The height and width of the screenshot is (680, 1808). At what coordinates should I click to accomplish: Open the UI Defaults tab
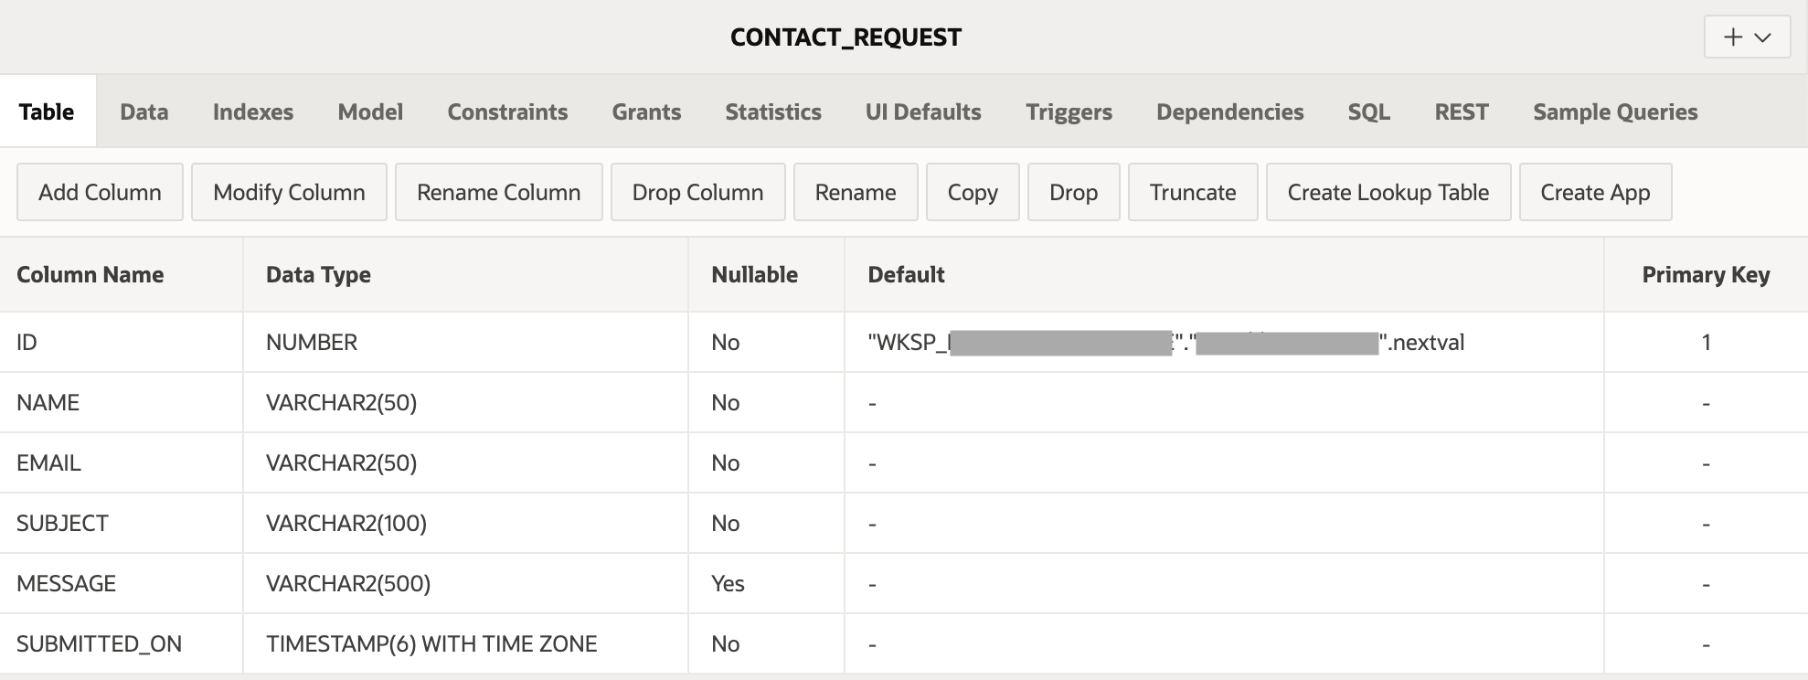tap(922, 112)
